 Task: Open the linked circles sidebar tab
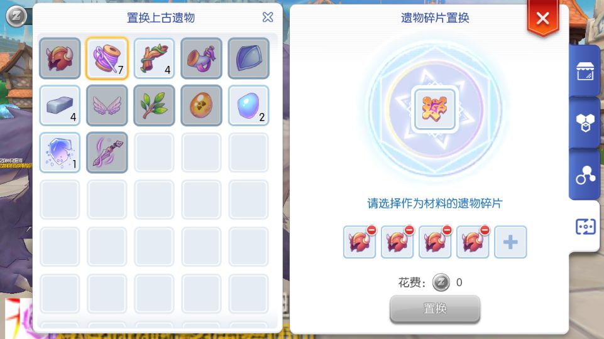click(x=585, y=175)
